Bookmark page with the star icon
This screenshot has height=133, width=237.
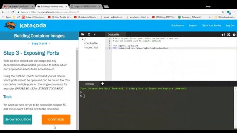click(223, 12)
